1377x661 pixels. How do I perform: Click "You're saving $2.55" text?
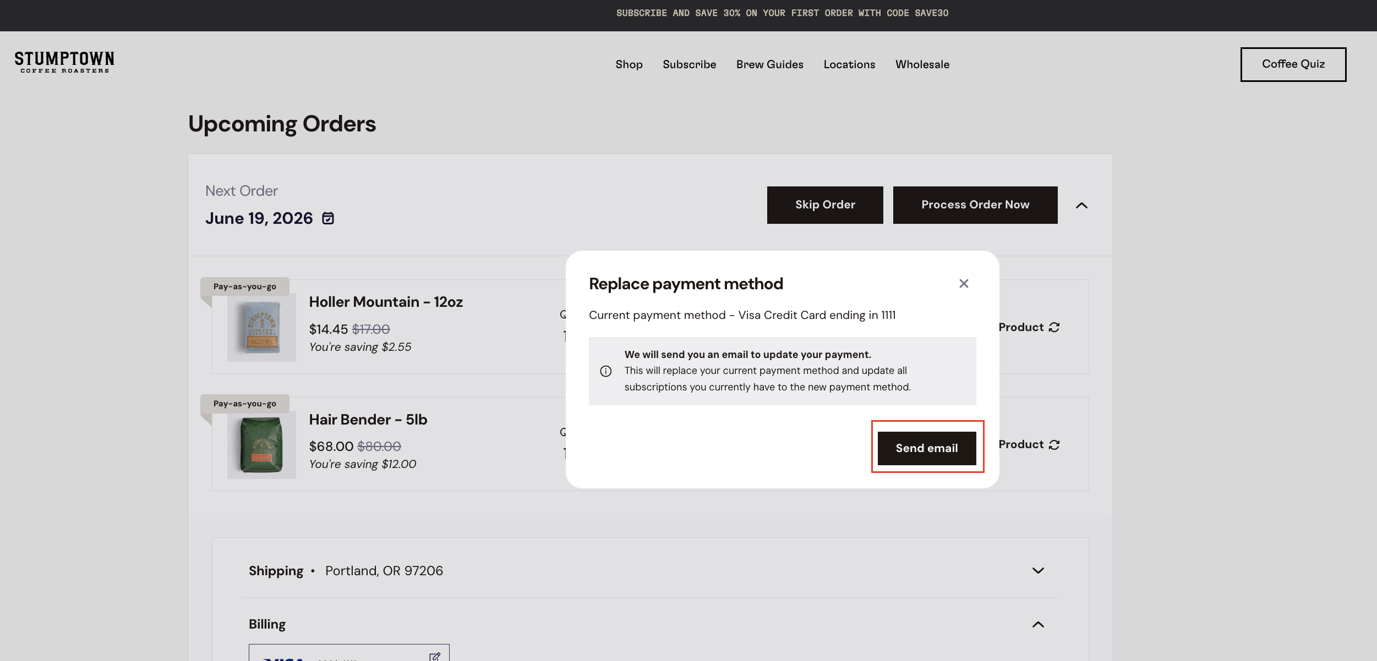coord(360,347)
